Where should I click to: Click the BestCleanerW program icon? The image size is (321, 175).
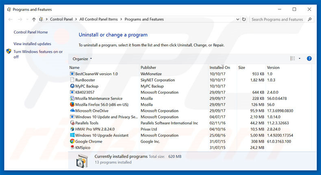pyautogui.click(x=72, y=74)
